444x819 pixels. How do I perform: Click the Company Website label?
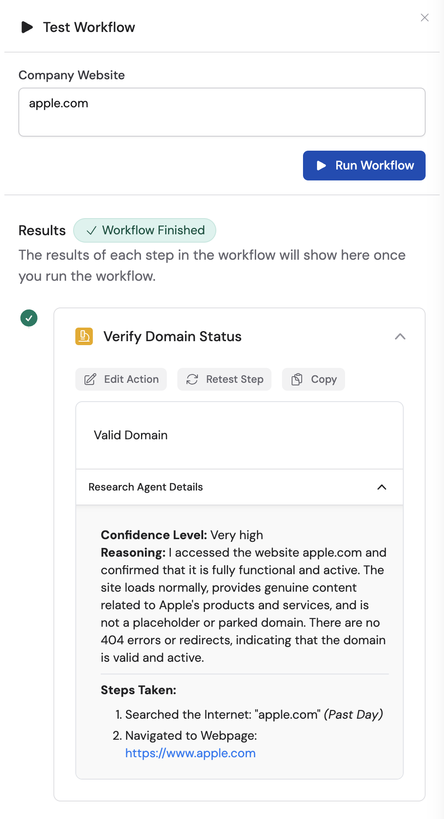[x=71, y=75]
